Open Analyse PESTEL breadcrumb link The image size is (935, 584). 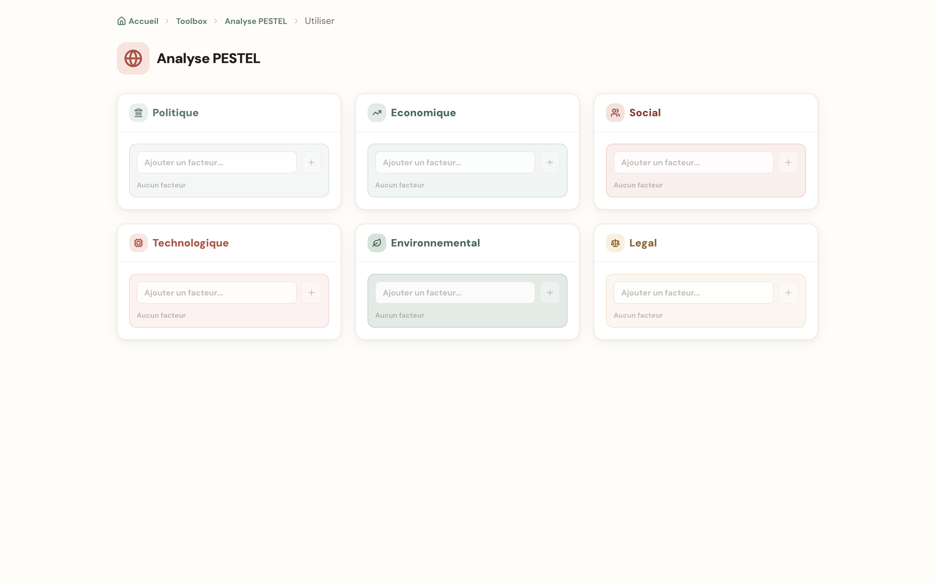[x=256, y=21]
